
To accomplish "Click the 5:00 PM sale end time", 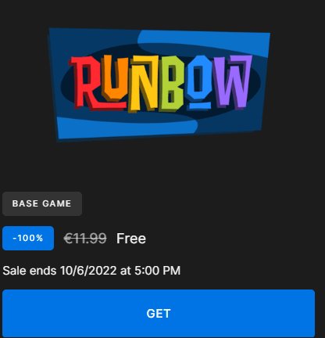I will point(157,271).
